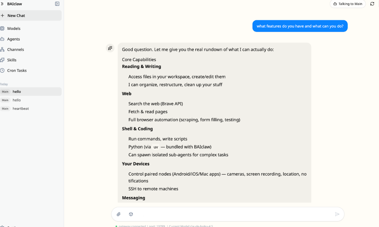Open the Models section
The image size is (379, 227).
coord(14,29)
